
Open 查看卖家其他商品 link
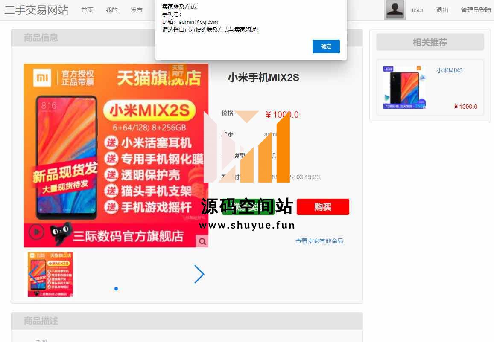tap(319, 241)
